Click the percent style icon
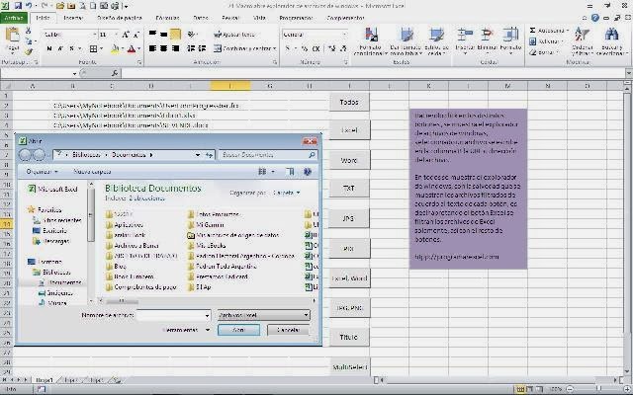633x395 pixels. tap(305, 48)
